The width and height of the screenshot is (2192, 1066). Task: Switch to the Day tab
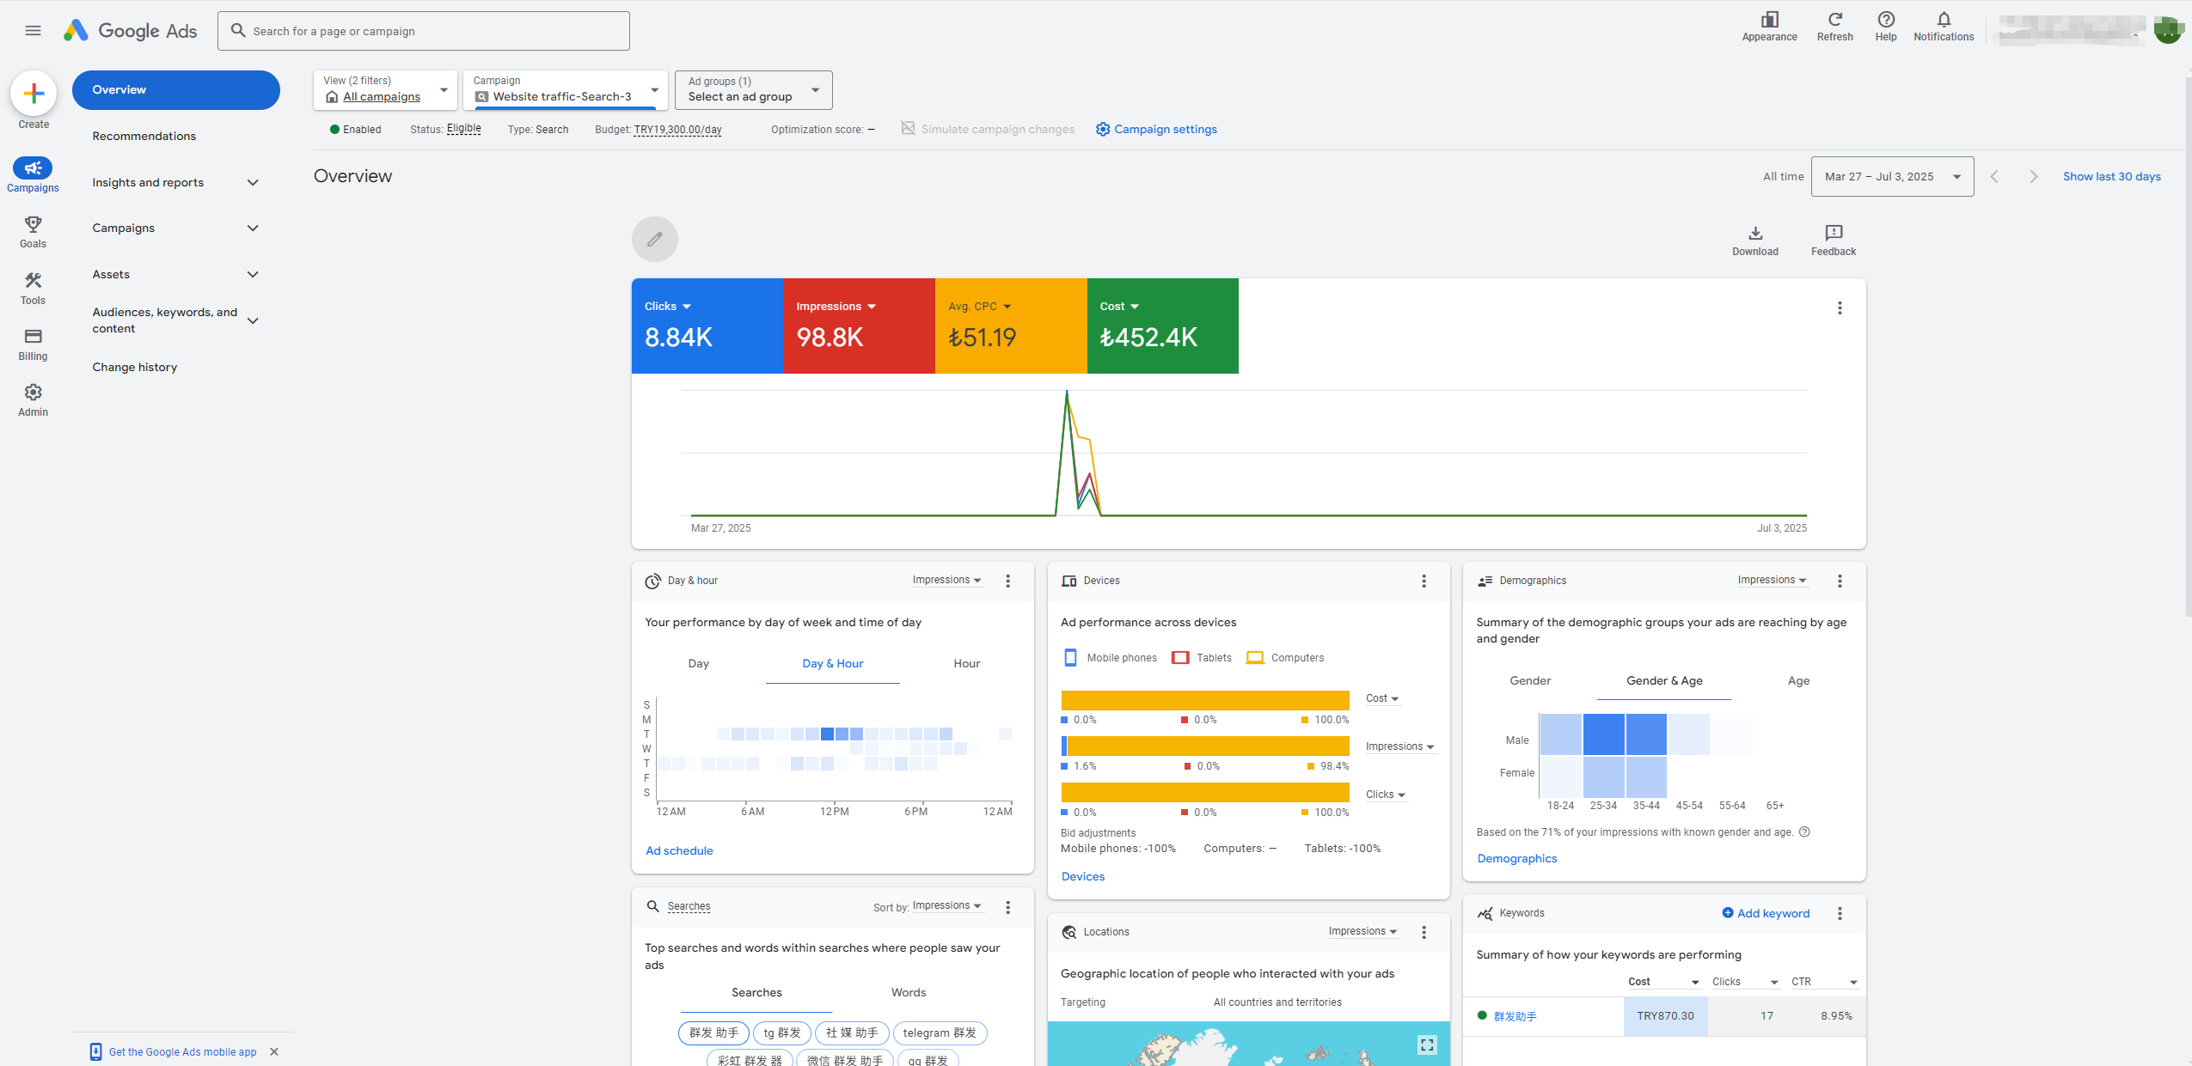click(x=698, y=663)
